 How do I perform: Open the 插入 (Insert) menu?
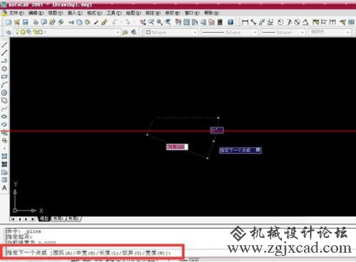point(75,13)
